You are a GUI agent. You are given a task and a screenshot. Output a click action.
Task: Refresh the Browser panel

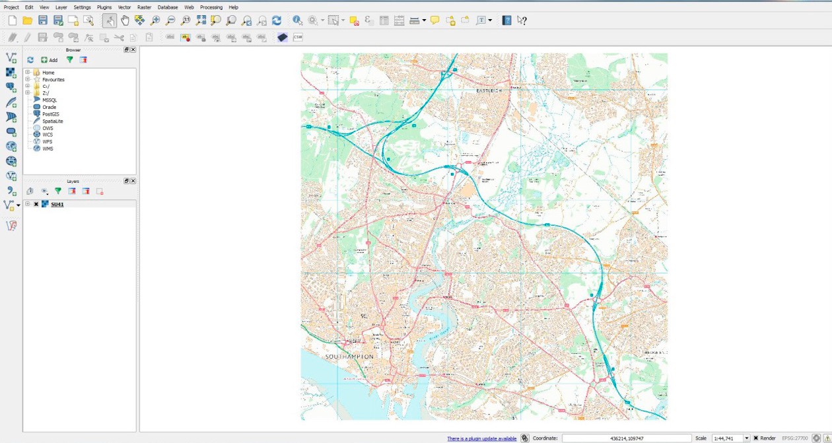coord(30,60)
